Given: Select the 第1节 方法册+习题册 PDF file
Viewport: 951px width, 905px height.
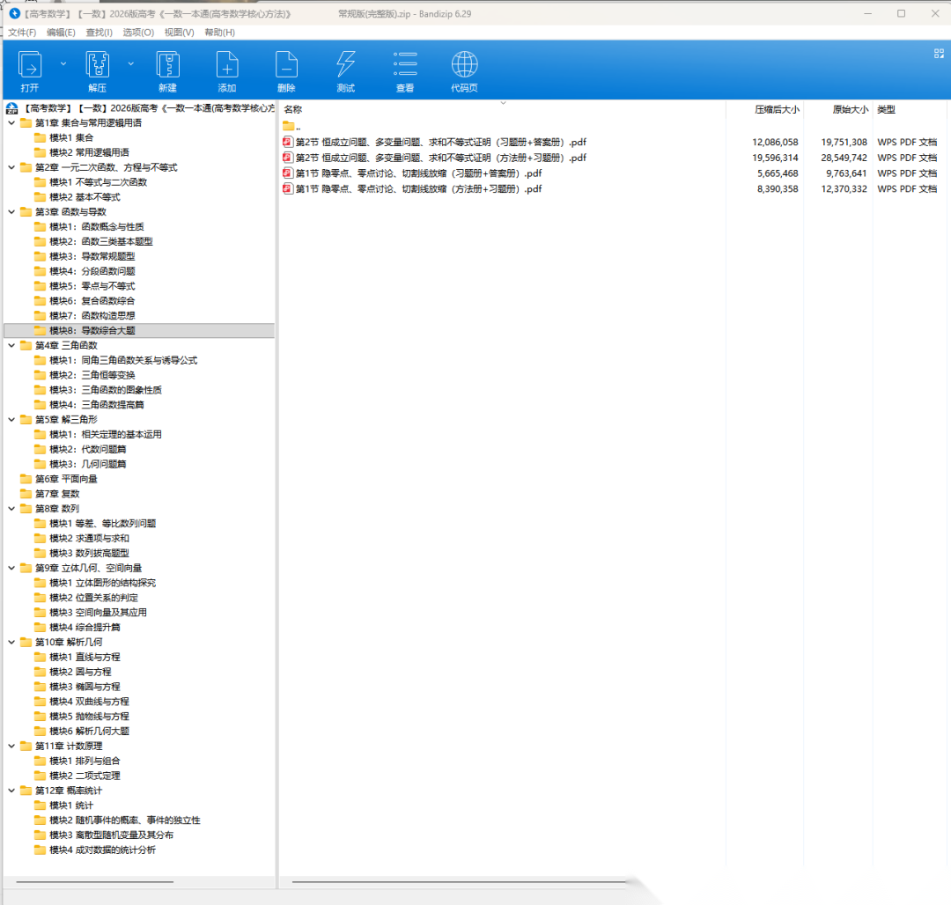Looking at the screenshot, I should 418,189.
